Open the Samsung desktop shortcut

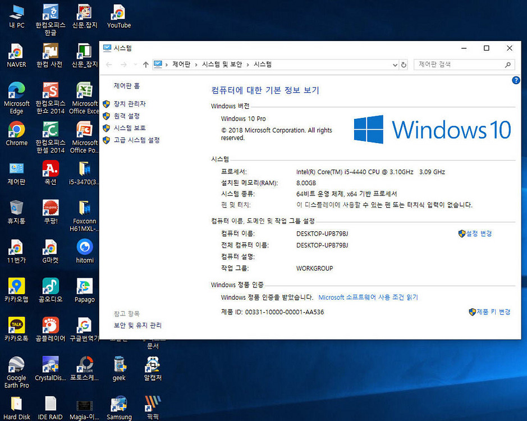tap(119, 408)
